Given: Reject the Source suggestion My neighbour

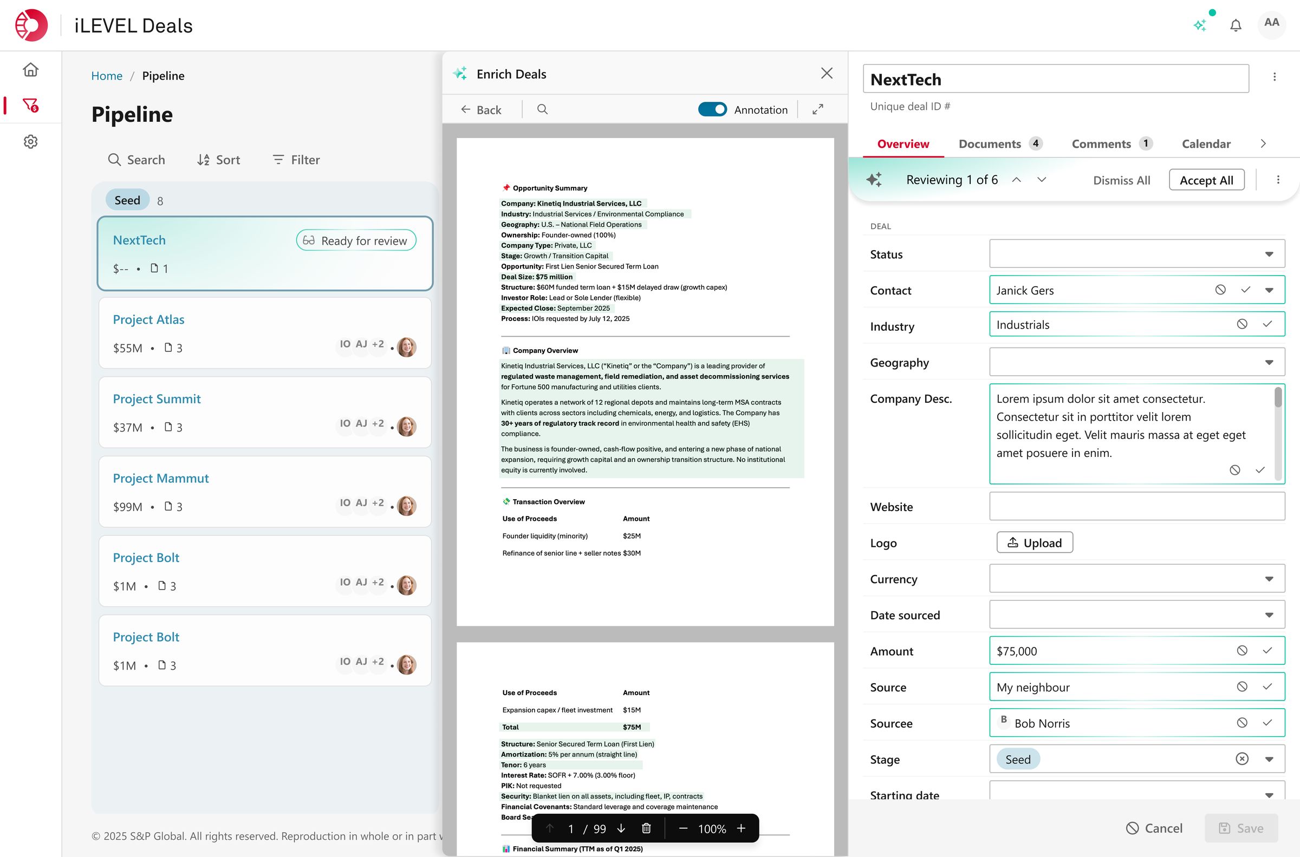Looking at the screenshot, I should point(1242,686).
